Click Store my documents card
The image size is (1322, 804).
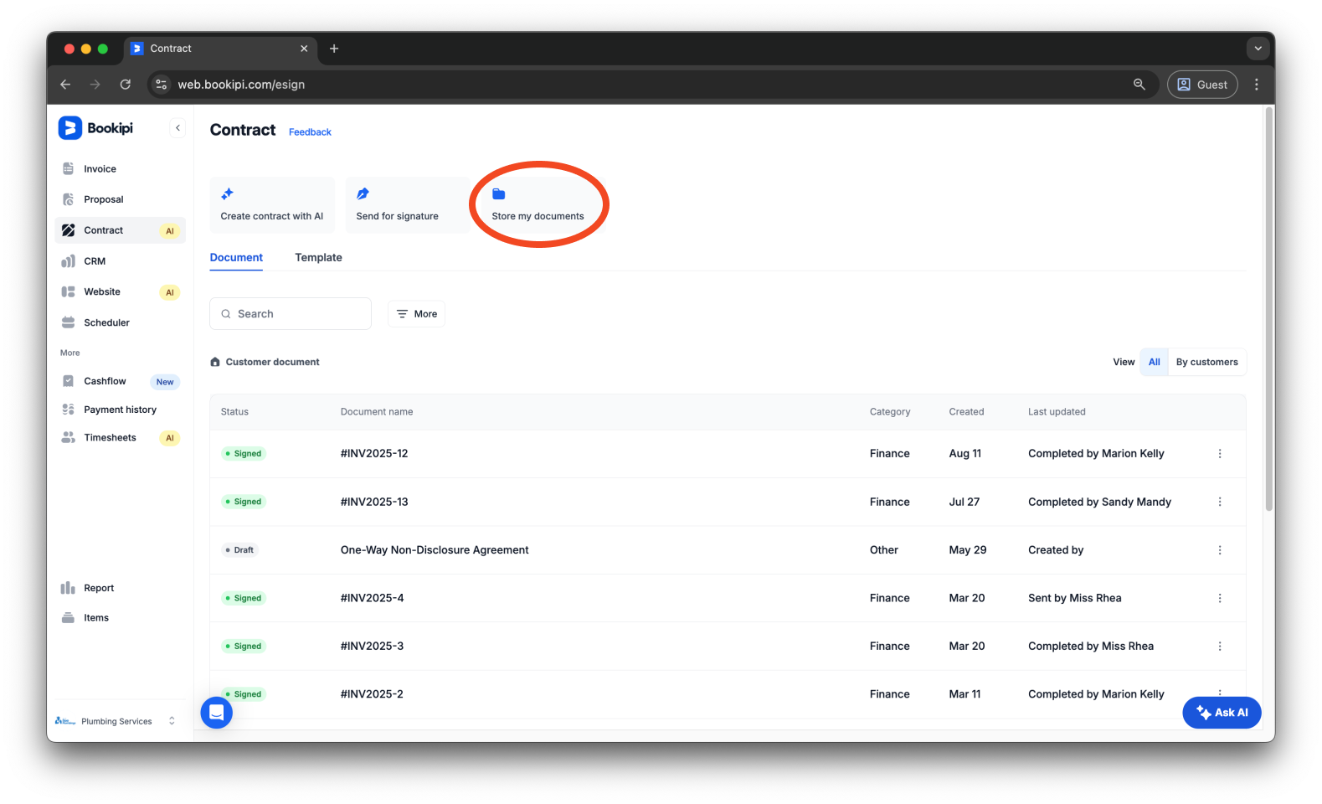click(x=538, y=204)
